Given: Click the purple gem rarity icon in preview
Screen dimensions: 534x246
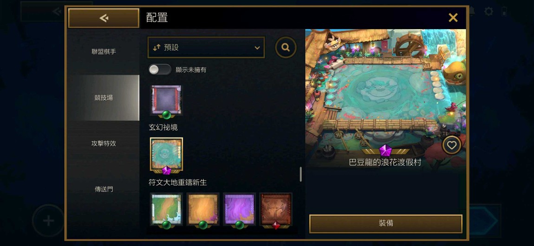Looking at the screenshot, I should pyautogui.click(x=385, y=150).
